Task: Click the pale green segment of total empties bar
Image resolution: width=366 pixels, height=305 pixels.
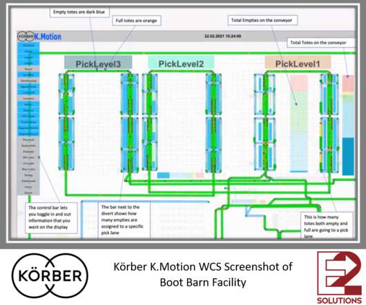Action: (x=299, y=112)
